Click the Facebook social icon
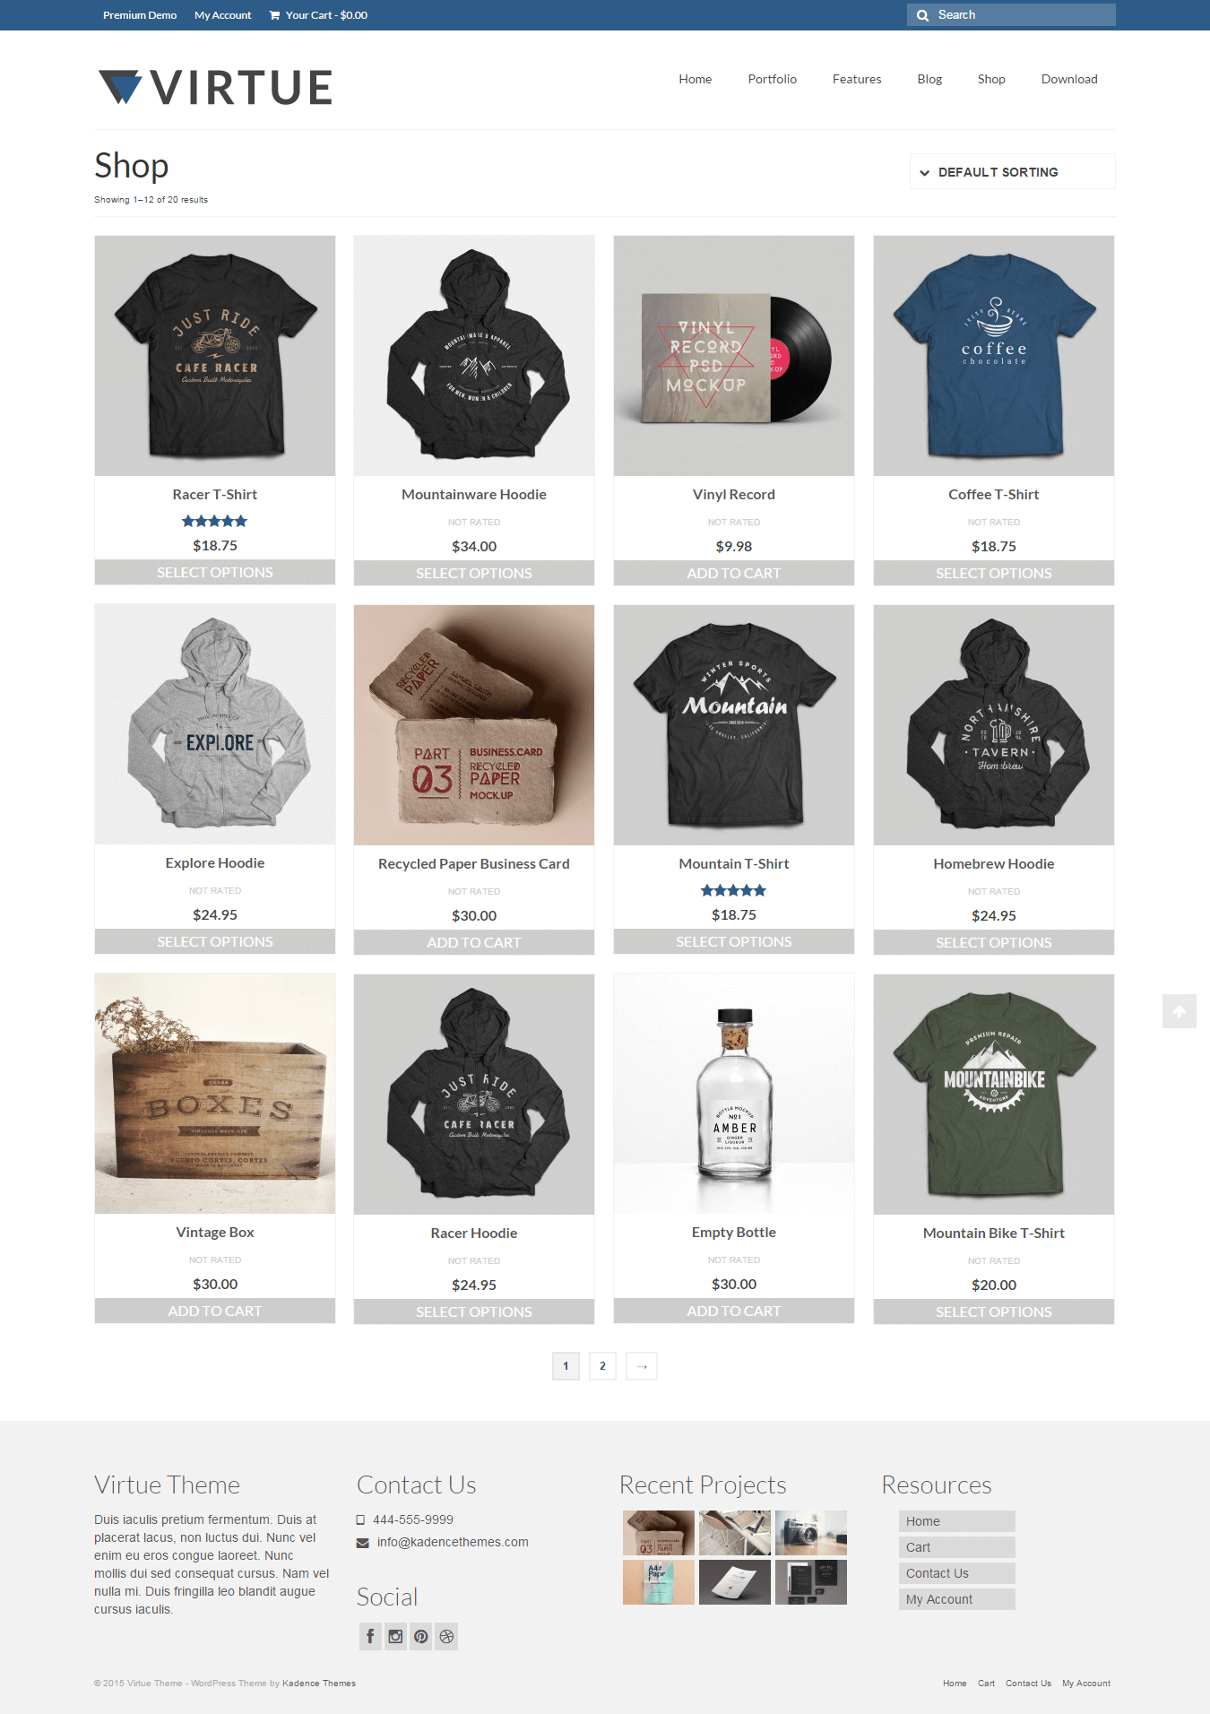Screen dimensions: 1210x1714 pyautogui.click(x=370, y=1636)
